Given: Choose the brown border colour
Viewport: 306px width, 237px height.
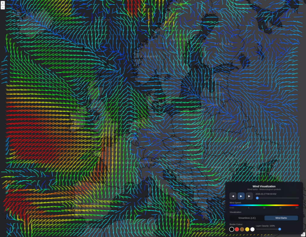Looking at the screenshot, I should click(x=242, y=229).
